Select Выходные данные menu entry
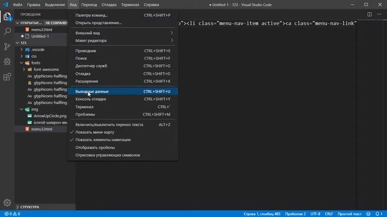The height and width of the screenshot is (217, 387). tap(123, 91)
